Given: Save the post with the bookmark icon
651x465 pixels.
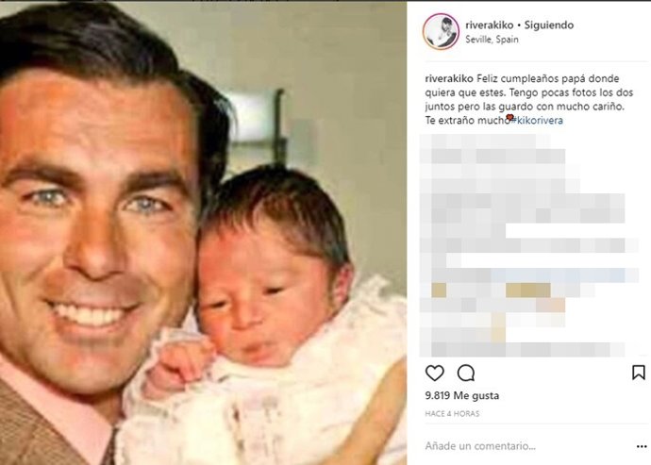Looking at the screenshot, I should (639, 373).
